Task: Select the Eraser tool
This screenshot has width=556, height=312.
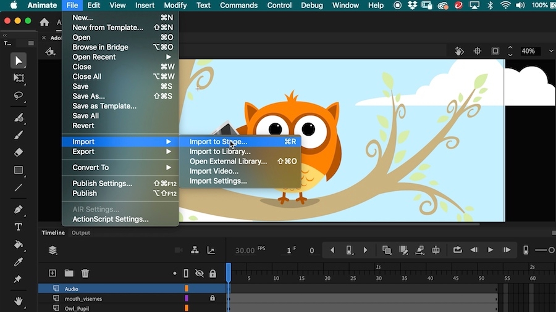Action: tap(19, 152)
